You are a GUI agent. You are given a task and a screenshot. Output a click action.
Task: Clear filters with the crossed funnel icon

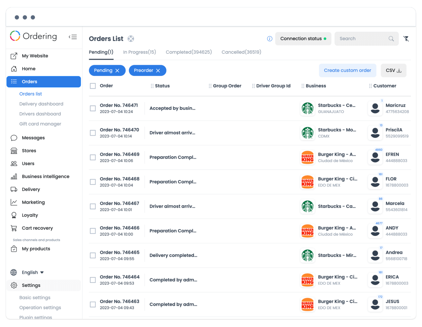[x=406, y=39]
